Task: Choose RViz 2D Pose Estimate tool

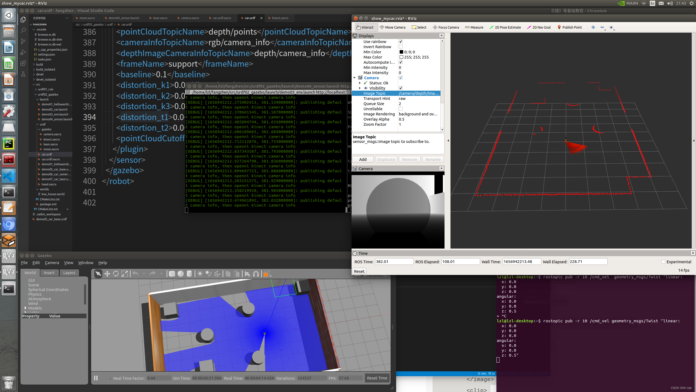Action: coord(505,27)
